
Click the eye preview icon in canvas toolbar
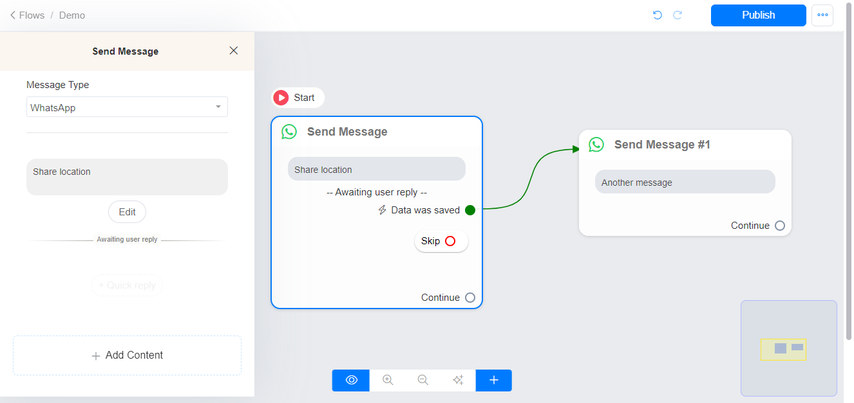tap(350, 380)
